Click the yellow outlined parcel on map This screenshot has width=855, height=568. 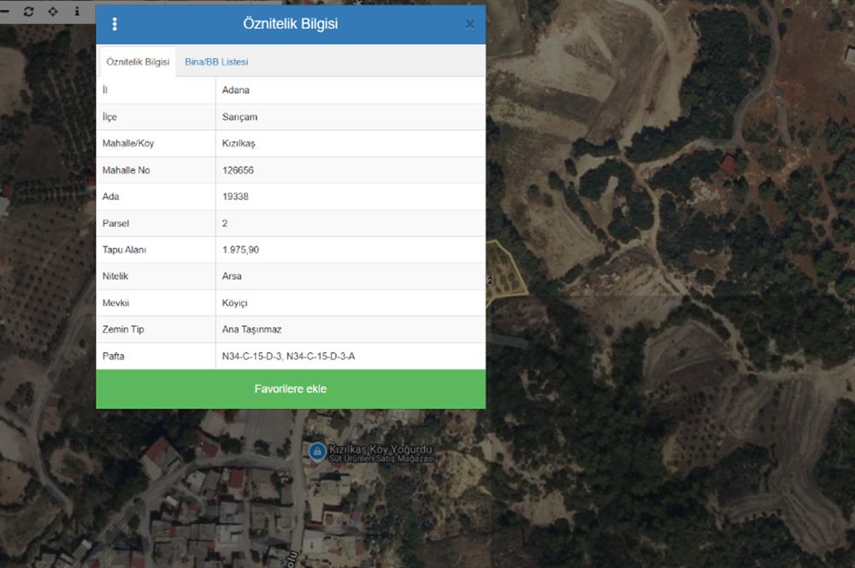tap(506, 270)
